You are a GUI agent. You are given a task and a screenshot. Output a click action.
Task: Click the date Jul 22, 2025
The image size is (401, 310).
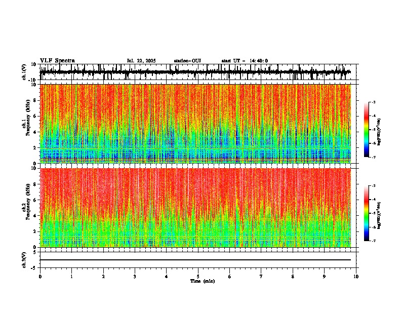(141, 61)
